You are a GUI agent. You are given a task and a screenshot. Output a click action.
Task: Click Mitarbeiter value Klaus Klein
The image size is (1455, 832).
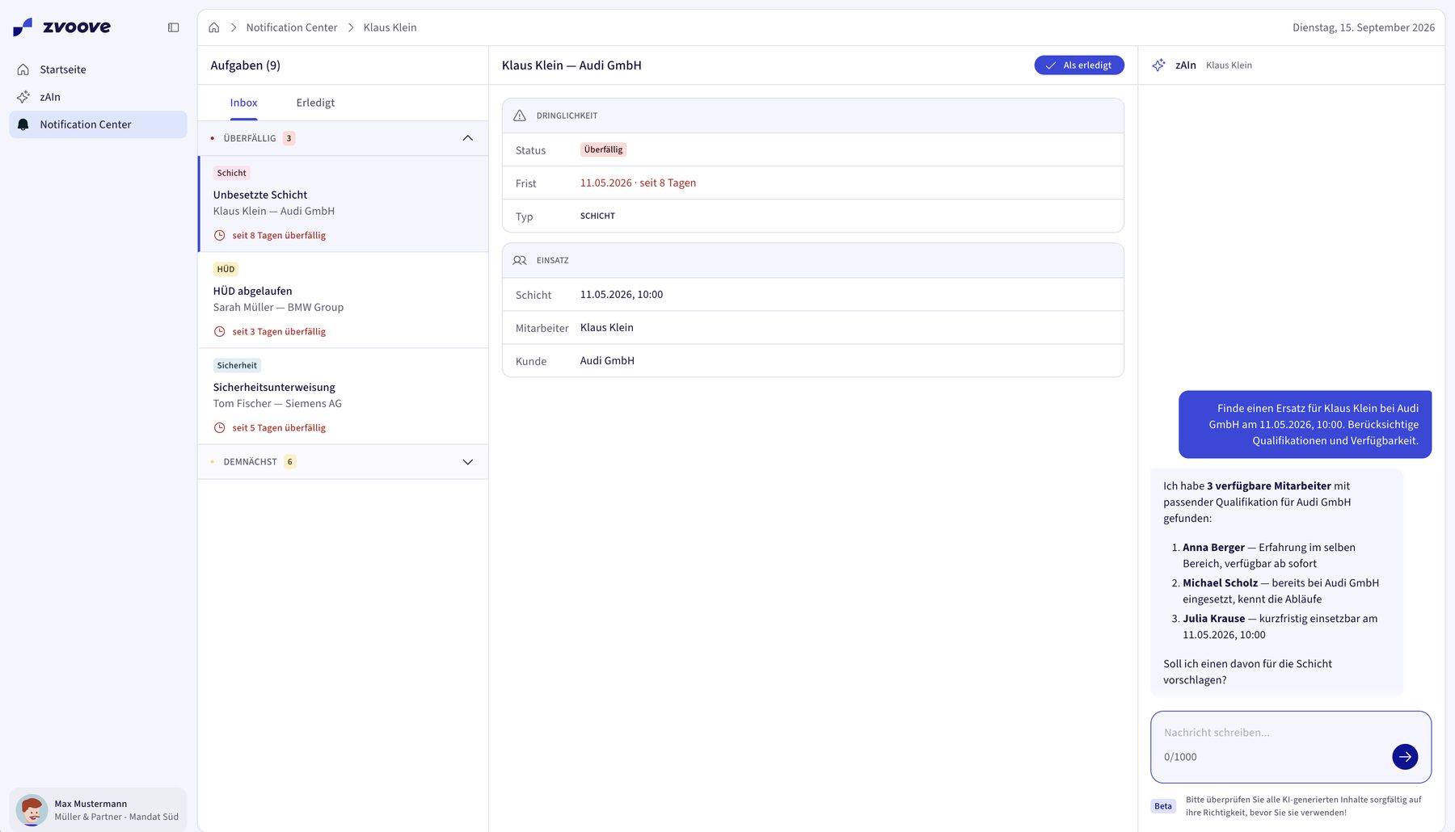pyautogui.click(x=607, y=327)
